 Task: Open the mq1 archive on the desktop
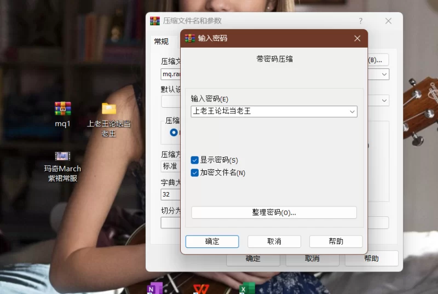tap(62, 109)
